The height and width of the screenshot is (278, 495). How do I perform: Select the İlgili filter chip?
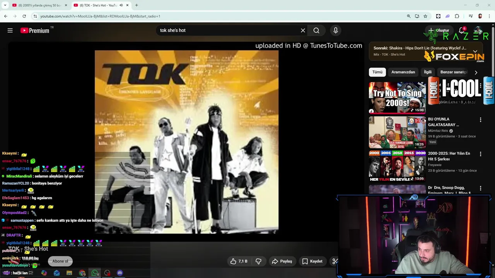point(428,72)
